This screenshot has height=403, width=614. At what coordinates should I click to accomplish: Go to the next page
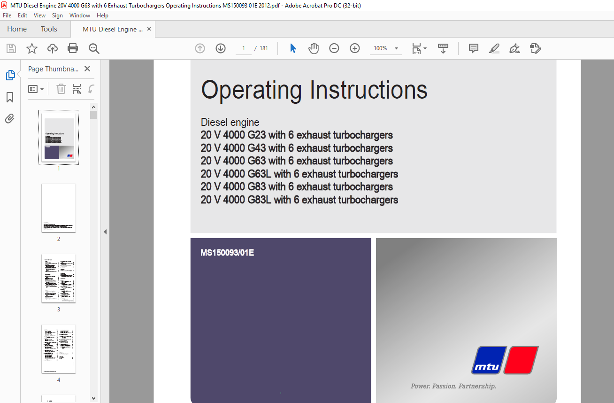(x=221, y=48)
